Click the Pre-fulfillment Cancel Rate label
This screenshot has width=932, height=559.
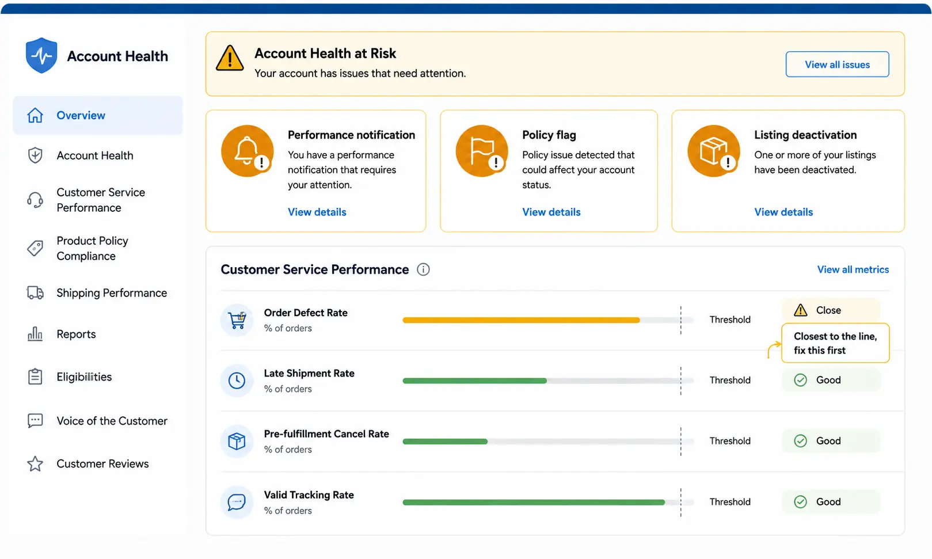click(326, 433)
